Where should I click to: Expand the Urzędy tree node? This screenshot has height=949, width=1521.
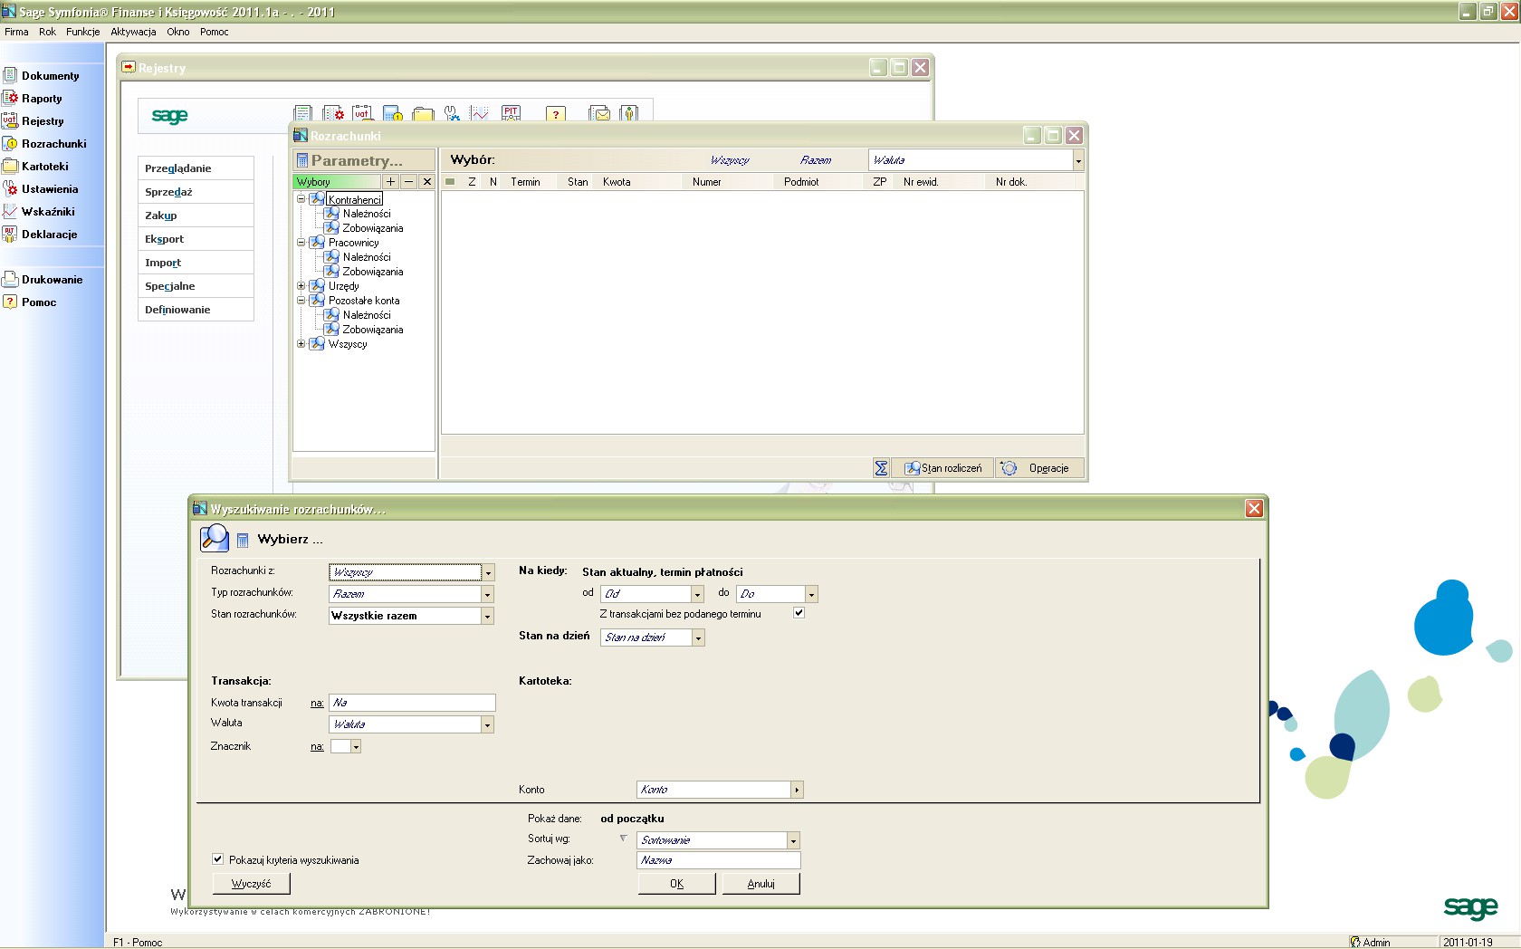(x=301, y=286)
